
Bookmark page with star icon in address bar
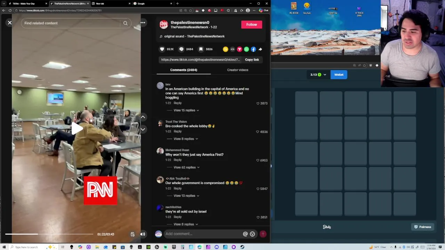[x=190, y=10]
